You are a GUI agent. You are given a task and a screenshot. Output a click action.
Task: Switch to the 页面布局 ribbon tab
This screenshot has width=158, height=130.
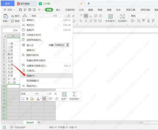click(x=70, y=10)
